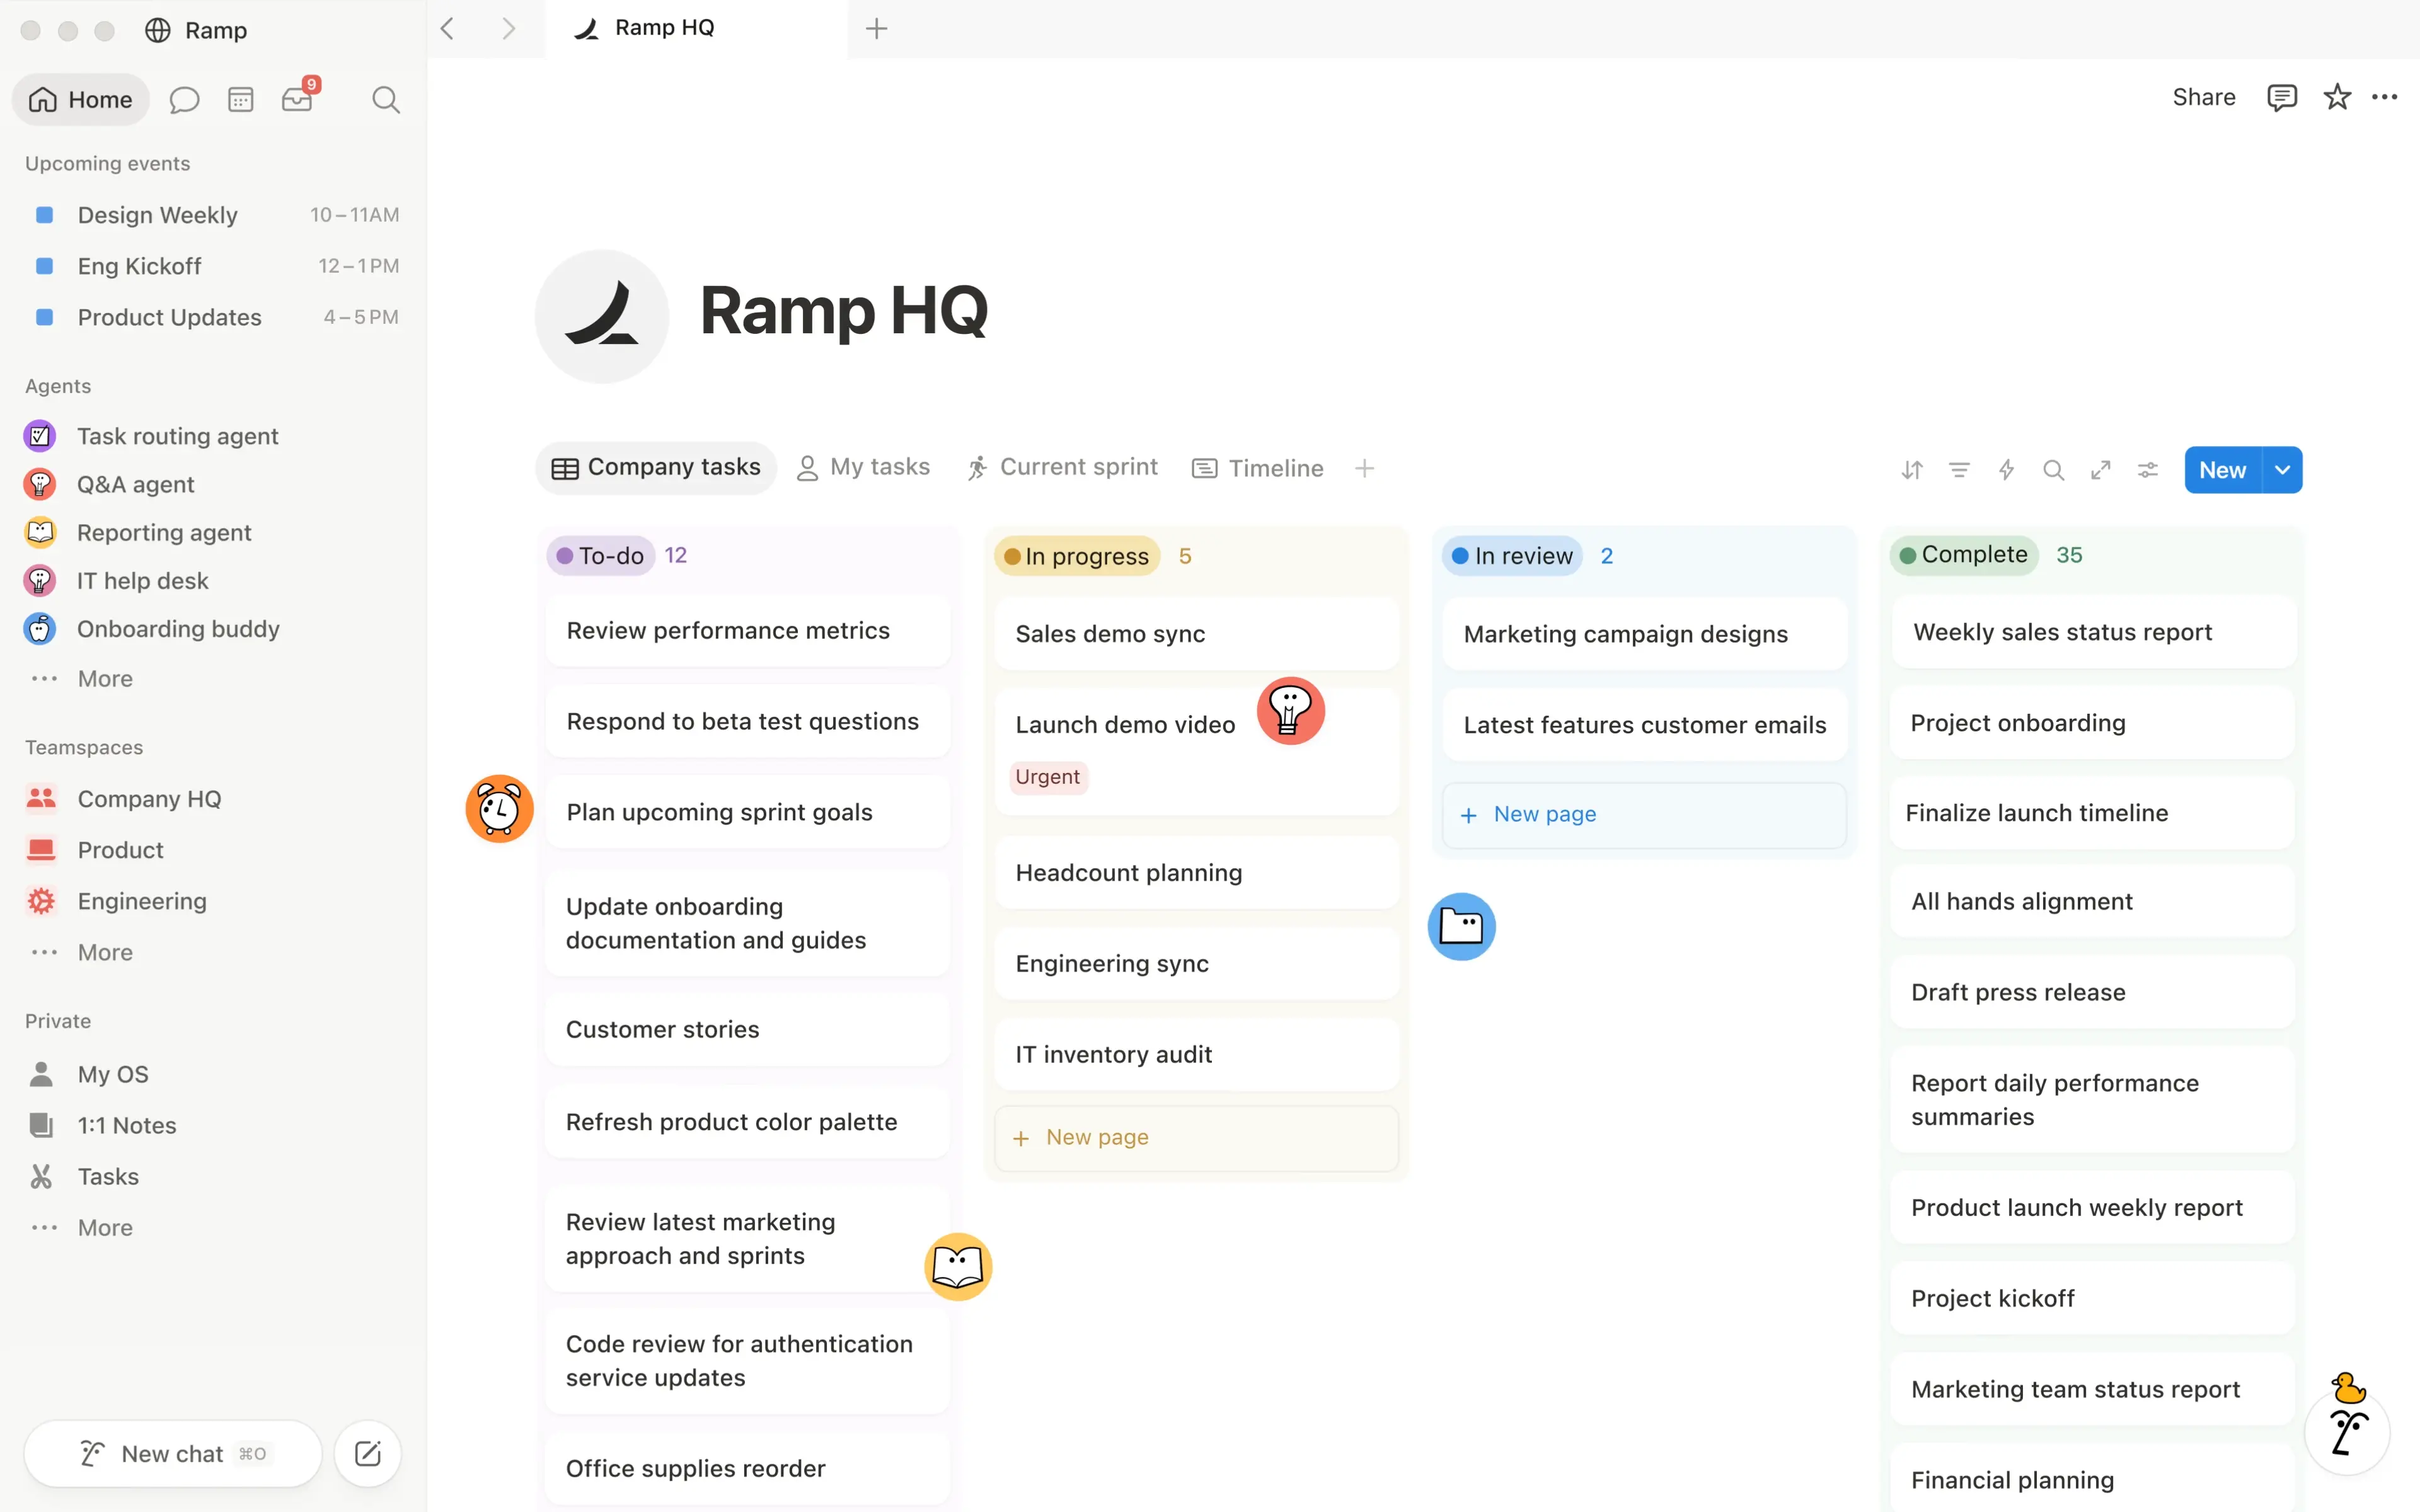Click the expand full-page arrows icon
2420x1512 pixels.
2101,470
